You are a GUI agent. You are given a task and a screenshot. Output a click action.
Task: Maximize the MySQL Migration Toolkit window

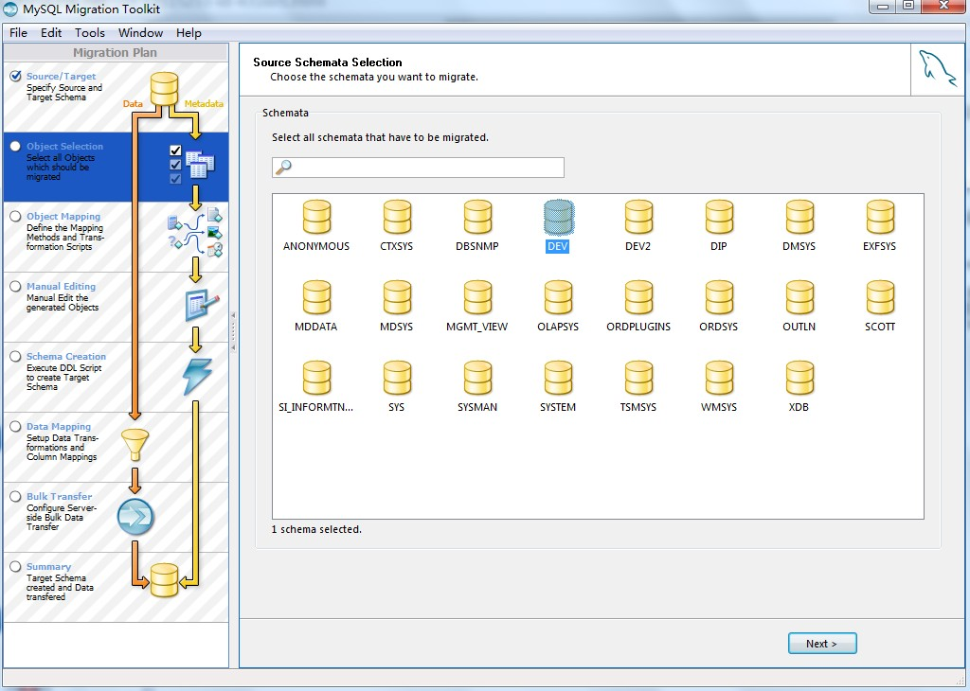908,7
